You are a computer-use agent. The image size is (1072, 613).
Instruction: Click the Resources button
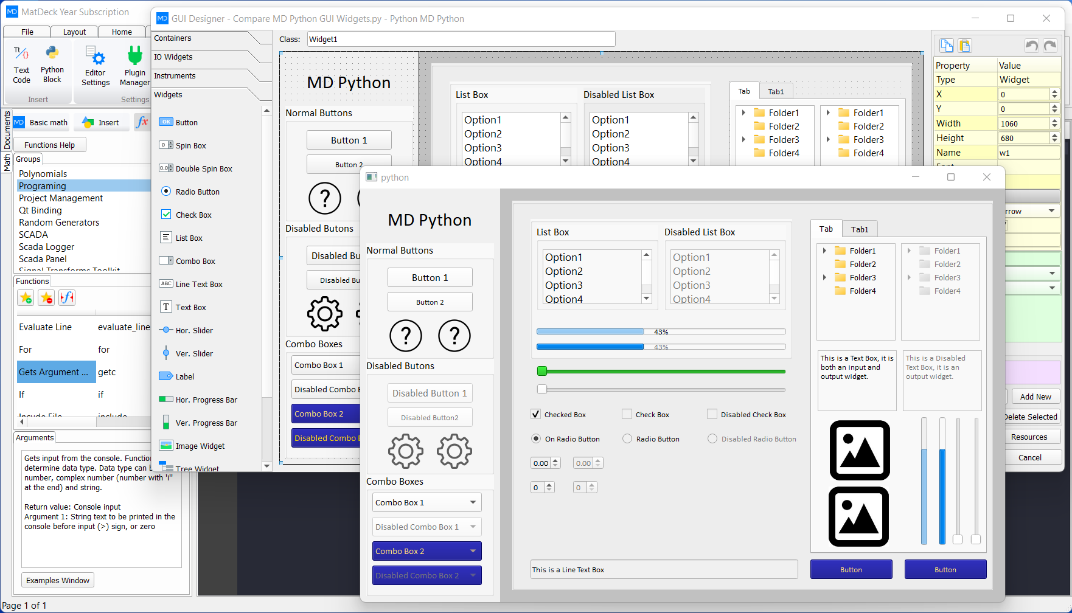click(1029, 437)
